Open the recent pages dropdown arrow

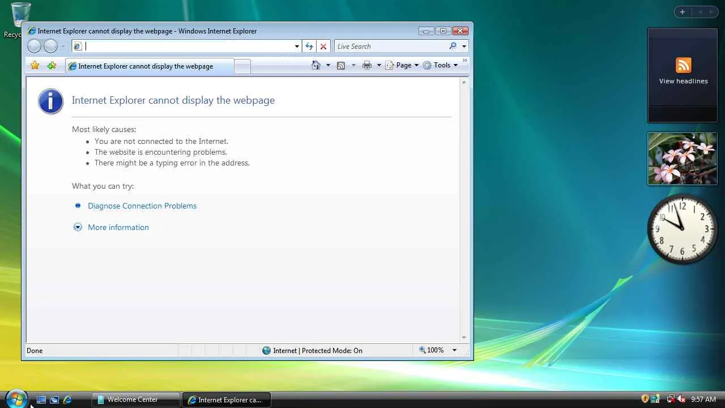[x=63, y=46]
